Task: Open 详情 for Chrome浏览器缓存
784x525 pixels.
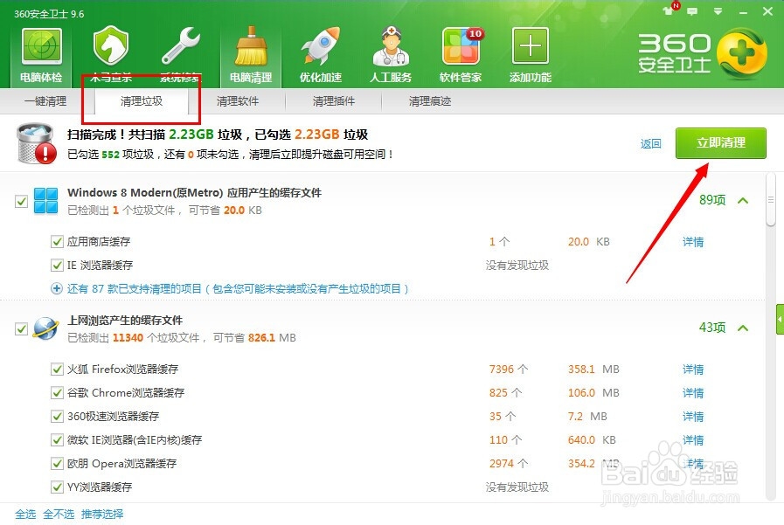Action: pyautogui.click(x=693, y=392)
